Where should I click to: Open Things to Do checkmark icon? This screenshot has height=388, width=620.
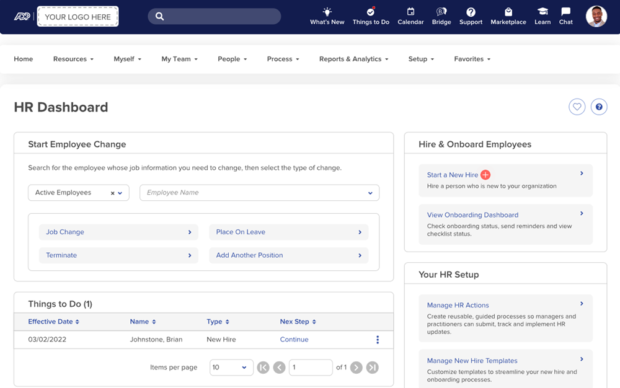pyautogui.click(x=371, y=11)
